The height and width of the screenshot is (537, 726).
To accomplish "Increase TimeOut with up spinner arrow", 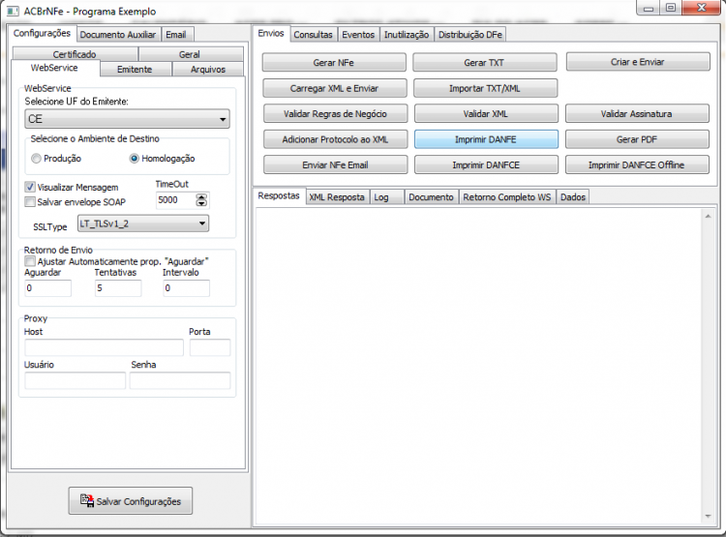I will pyautogui.click(x=201, y=196).
